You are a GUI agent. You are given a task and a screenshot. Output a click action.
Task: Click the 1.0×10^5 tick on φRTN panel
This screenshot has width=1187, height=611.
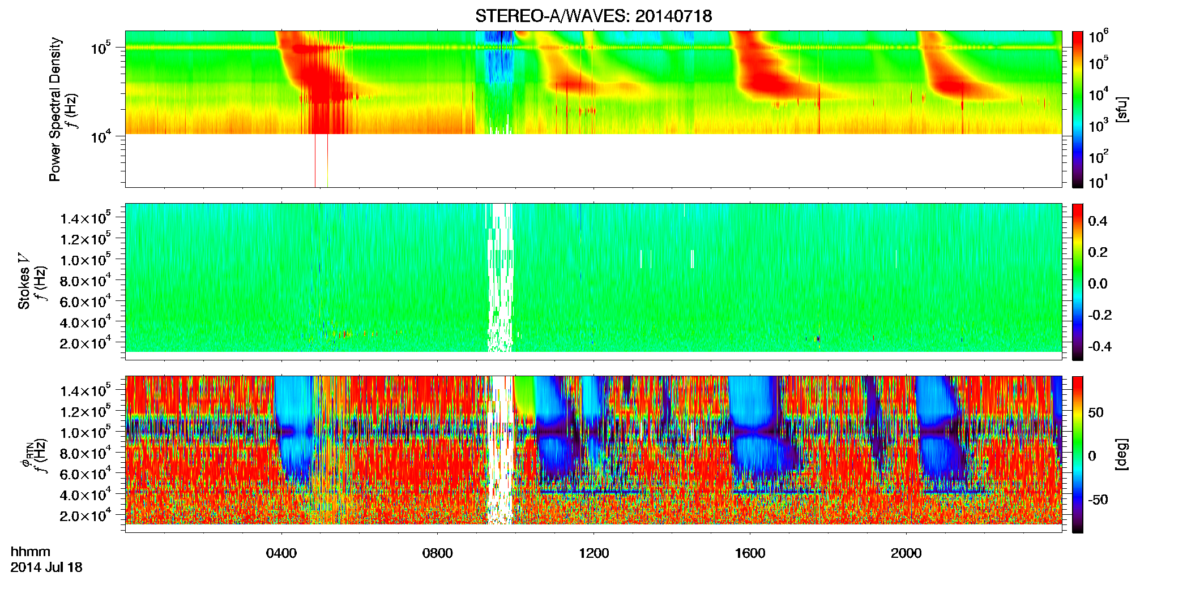(x=86, y=432)
